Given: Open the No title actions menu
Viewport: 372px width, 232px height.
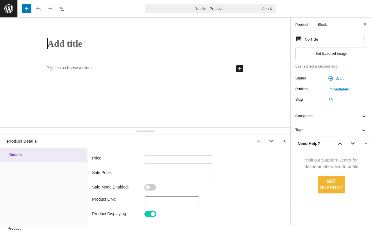Looking at the screenshot, I should pos(364,39).
